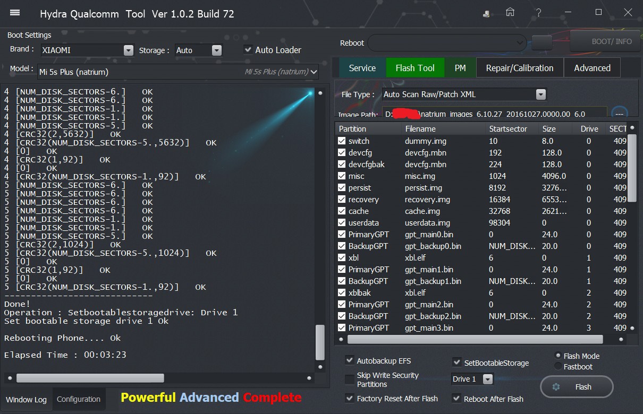Toggle SetBootableStorage checkbox

[x=456, y=363]
